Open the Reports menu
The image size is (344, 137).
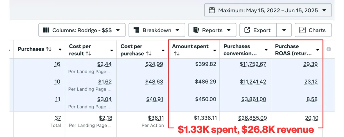pos(212,30)
